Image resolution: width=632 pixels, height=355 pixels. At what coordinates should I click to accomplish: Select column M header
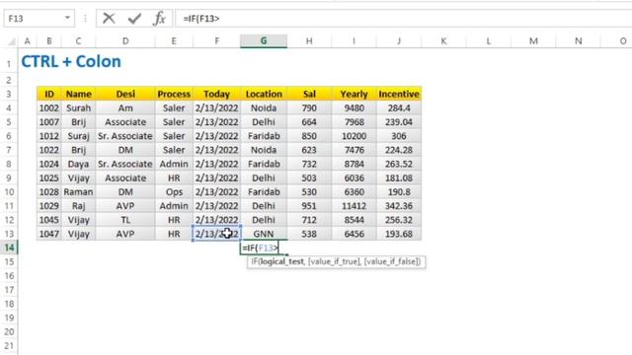533,41
